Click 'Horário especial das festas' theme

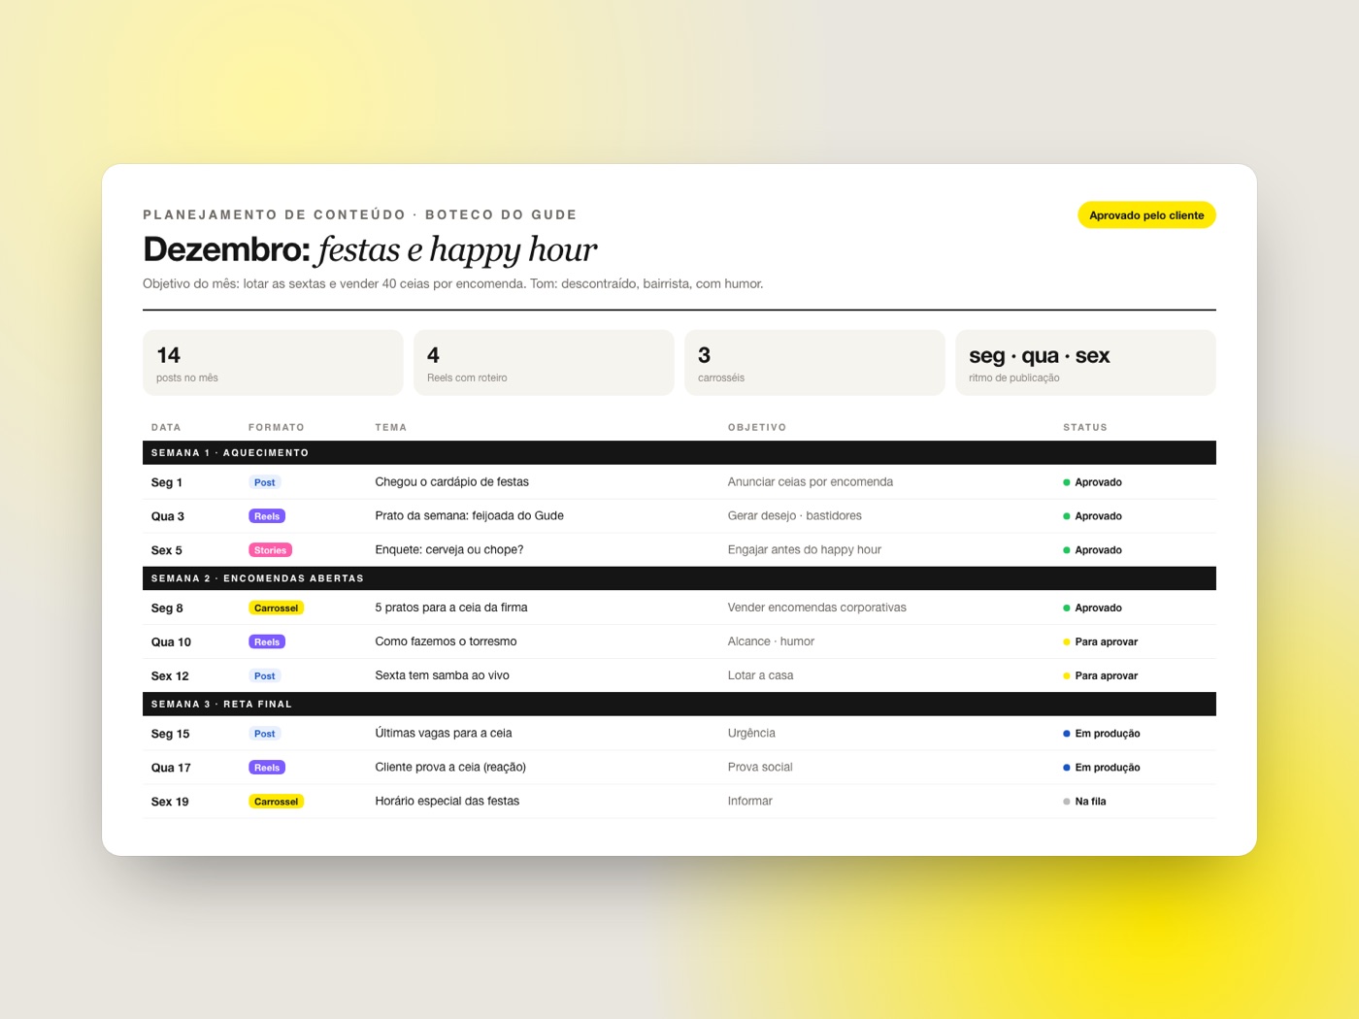click(447, 802)
